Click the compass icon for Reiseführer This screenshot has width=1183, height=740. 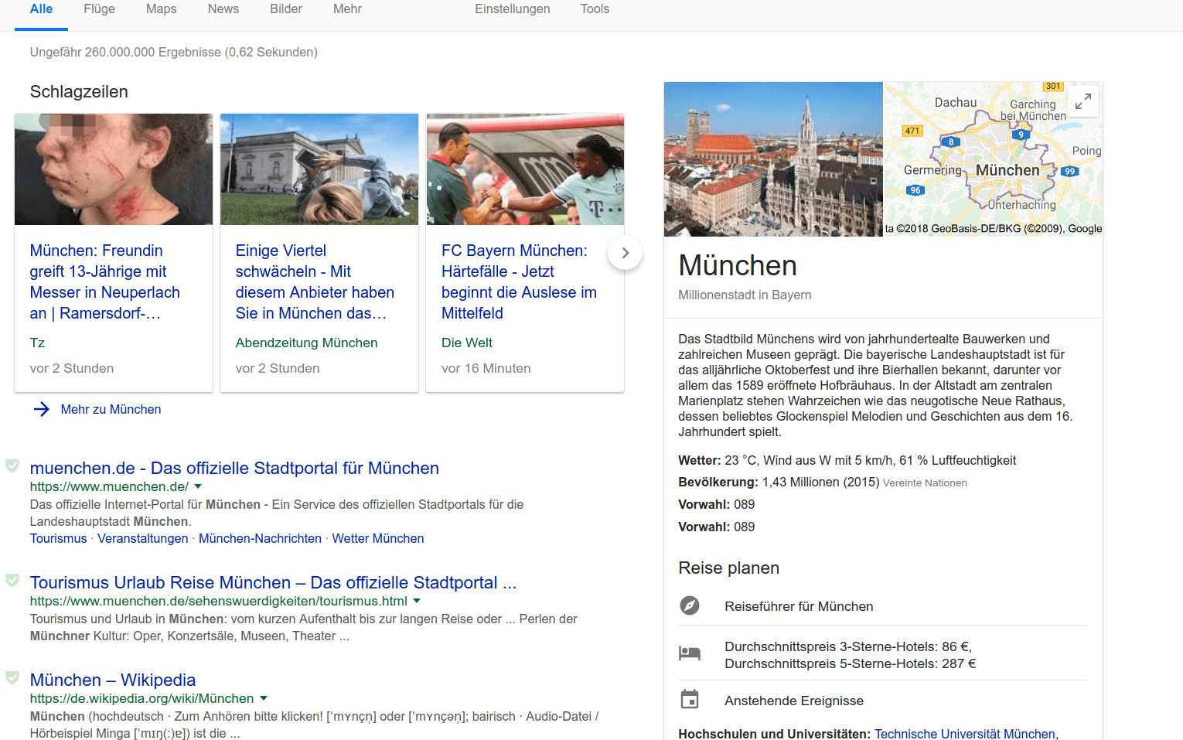tap(690, 605)
